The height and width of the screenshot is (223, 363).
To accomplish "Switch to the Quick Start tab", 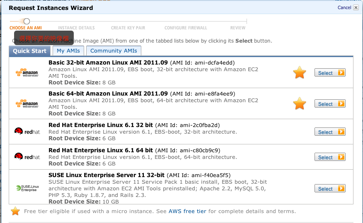I will [x=30, y=51].
